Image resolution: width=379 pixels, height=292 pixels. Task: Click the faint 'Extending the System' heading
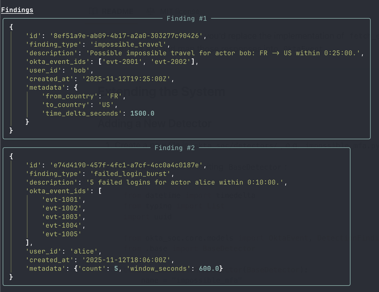pos(162,92)
